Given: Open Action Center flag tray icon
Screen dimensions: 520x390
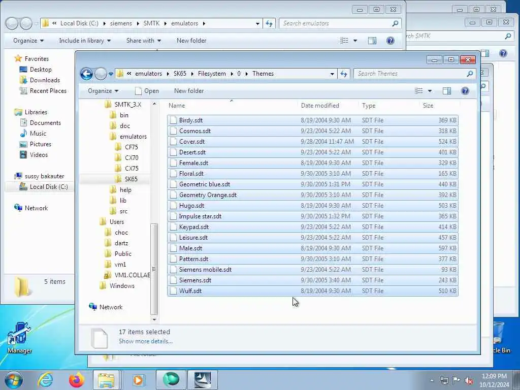Looking at the screenshot, I should click(x=457, y=380).
